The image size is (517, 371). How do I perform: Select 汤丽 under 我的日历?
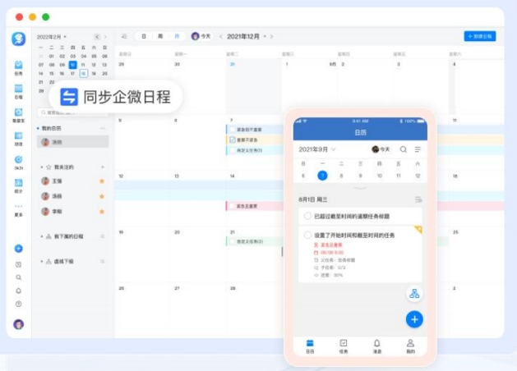click(72, 142)
